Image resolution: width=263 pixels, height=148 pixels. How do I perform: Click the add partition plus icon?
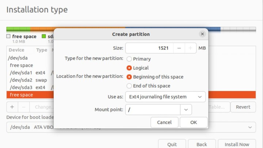[12, 107]
